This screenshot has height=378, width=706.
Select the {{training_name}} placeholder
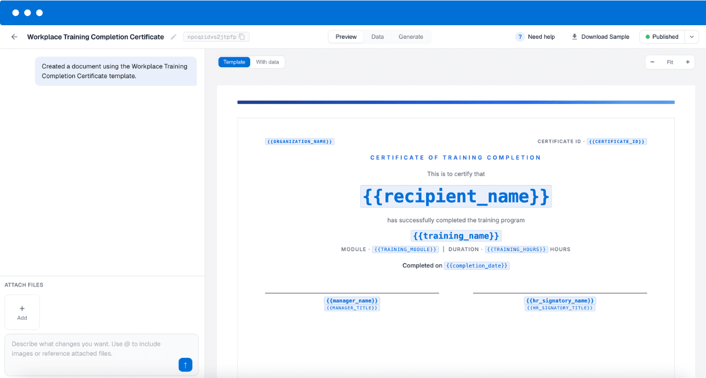(x=456, y=236)
